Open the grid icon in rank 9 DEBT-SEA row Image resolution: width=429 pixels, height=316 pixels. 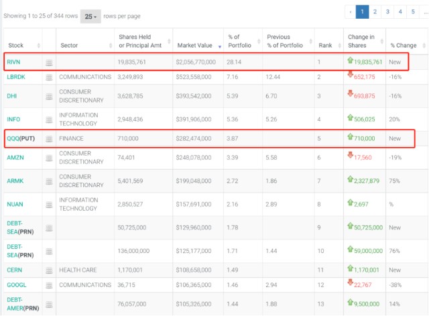(49, 228)
